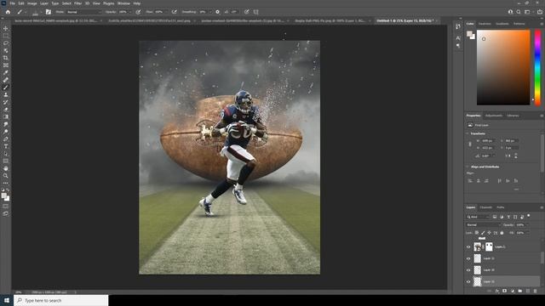545x306 pixels.
Task: Select the Move tool
Action: coord(6,28)
